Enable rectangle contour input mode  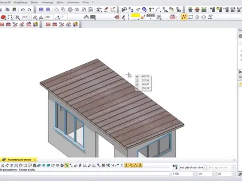(x=190, y=17)
